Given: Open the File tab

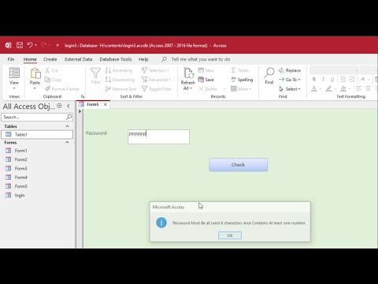Looking at the screenshot, I should 11,59.
